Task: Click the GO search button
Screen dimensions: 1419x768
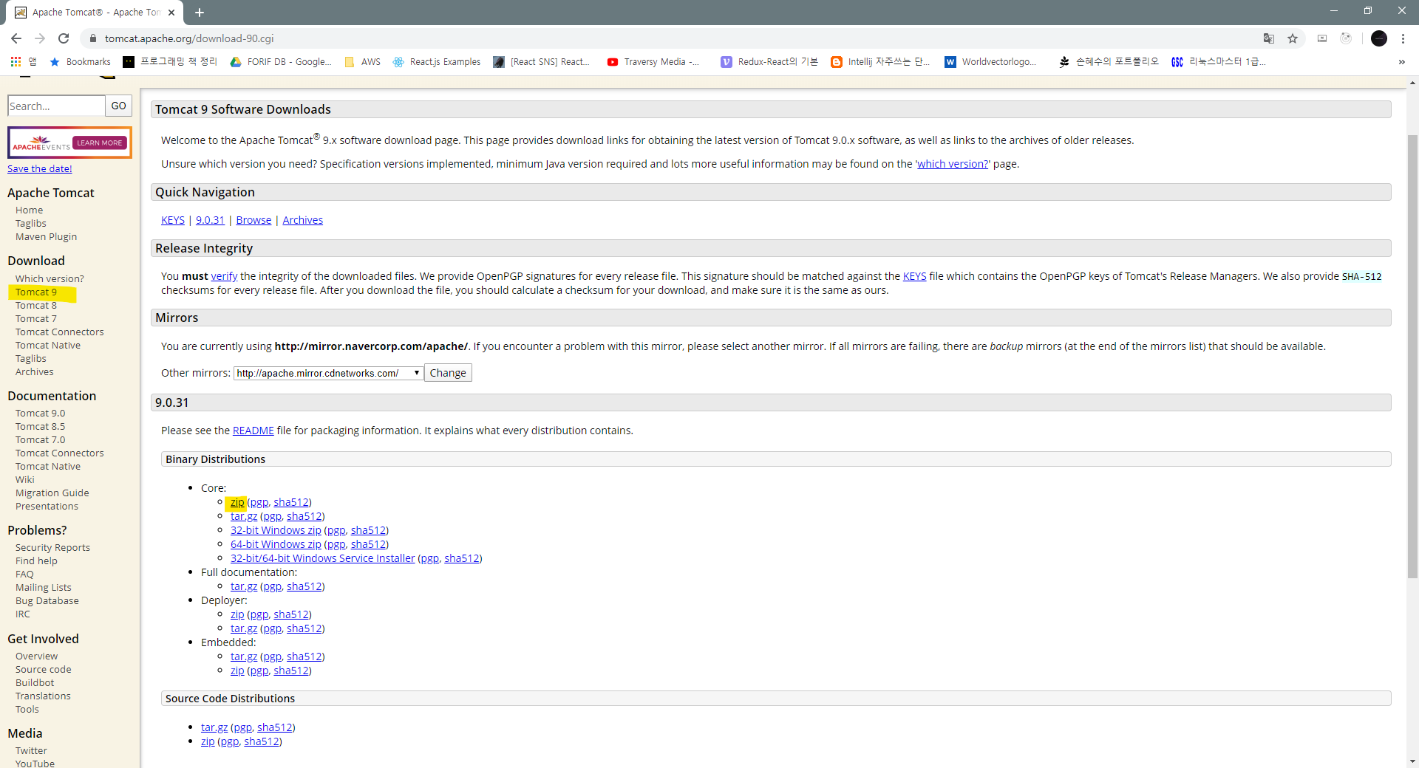Action: [x=119, y=106]
